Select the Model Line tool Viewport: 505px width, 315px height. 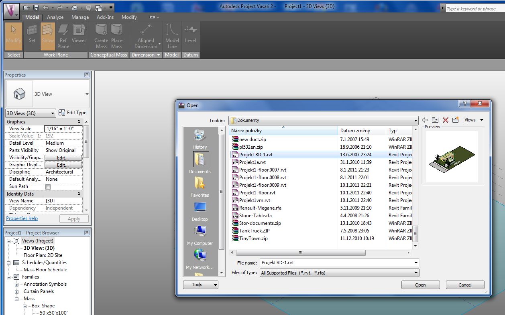point(172,36)
